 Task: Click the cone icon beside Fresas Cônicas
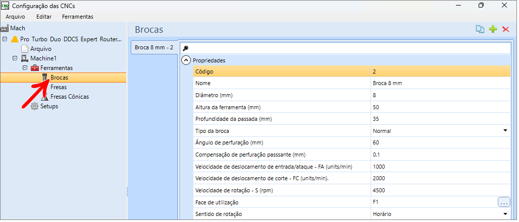(x=45, y=97)
